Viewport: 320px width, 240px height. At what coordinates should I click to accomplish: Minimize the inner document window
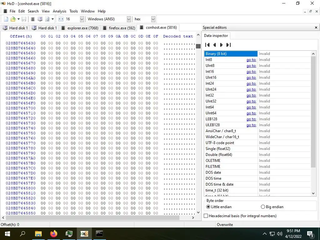click(305, 12)
